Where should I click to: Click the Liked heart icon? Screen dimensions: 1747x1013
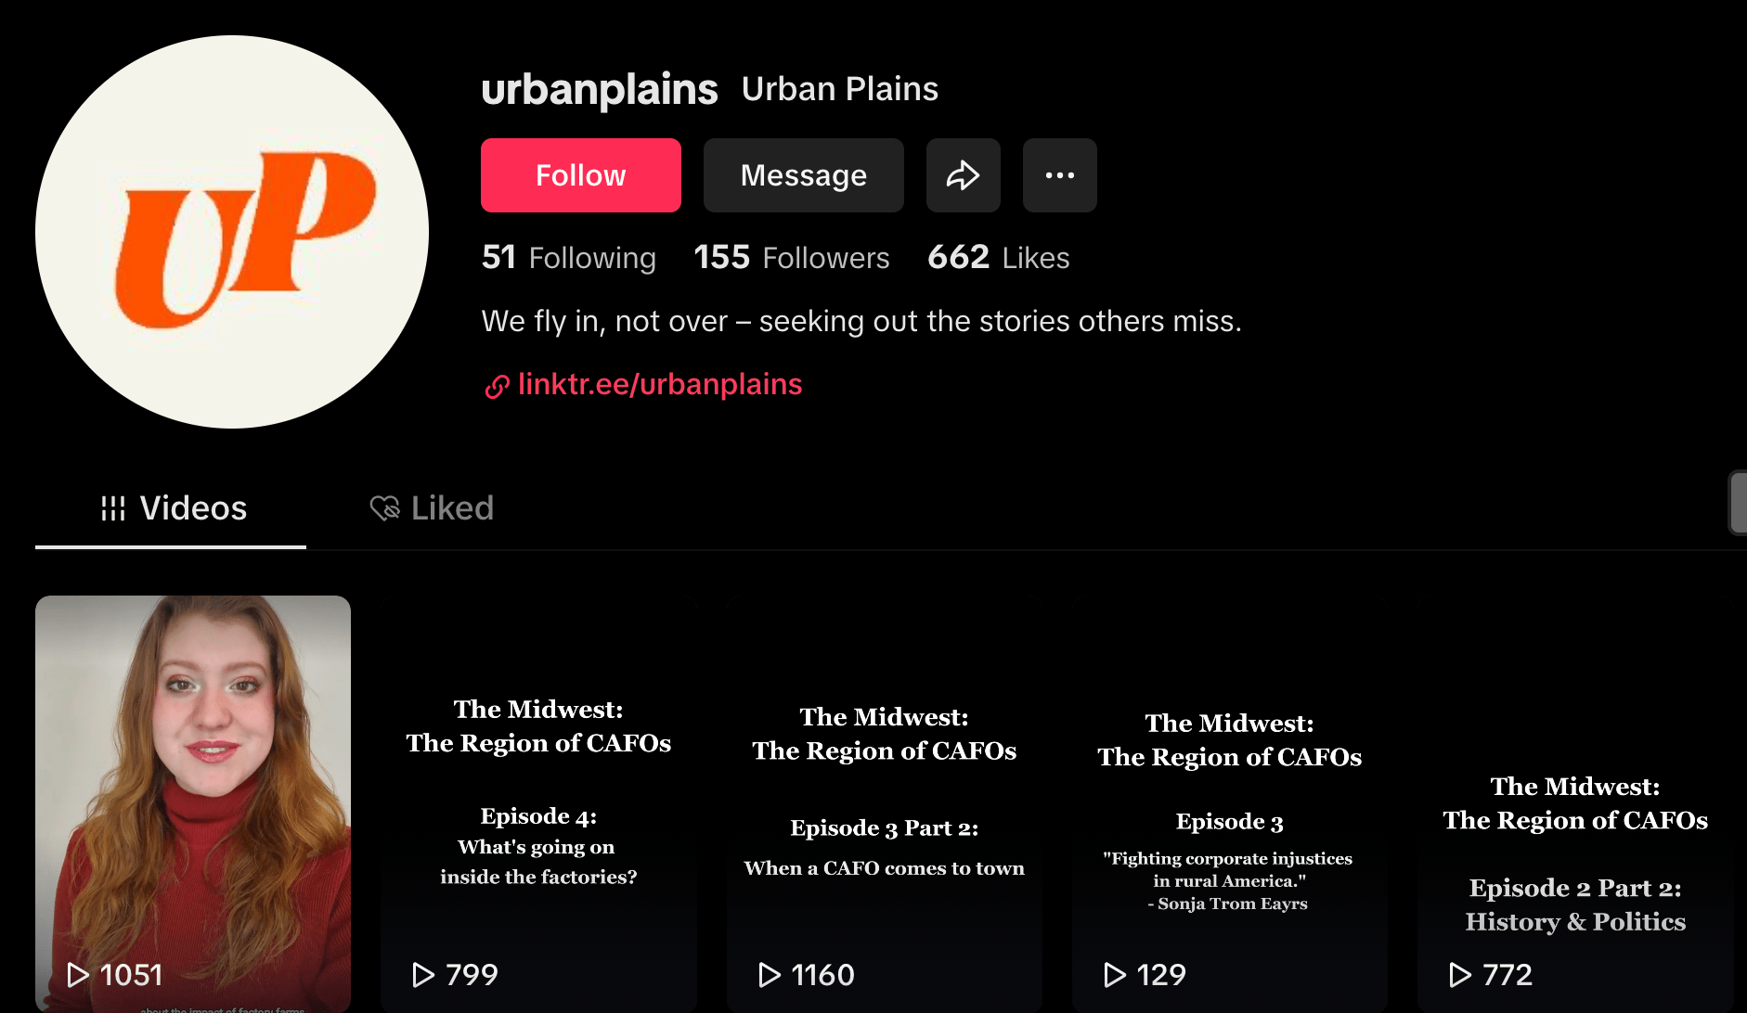pyautogui.click(x=384, y=508)
